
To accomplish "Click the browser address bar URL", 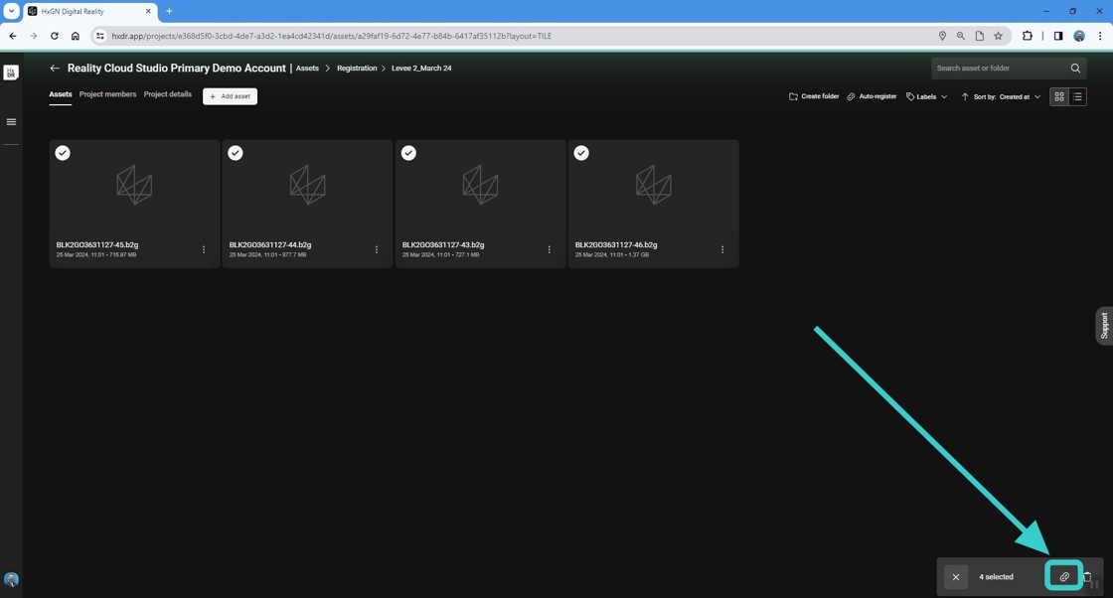I will coord(332,36).
